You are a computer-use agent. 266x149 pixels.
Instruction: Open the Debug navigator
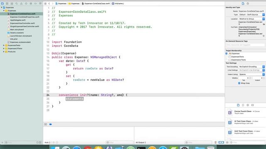pyautogui.click(x=31, y=3)
